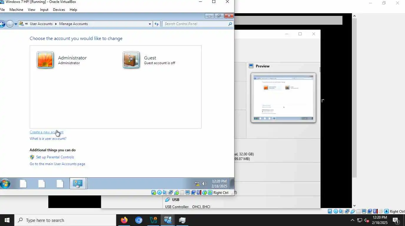
Task: Click the Parental Controls shield icon
Action: (x=32, y=157)
